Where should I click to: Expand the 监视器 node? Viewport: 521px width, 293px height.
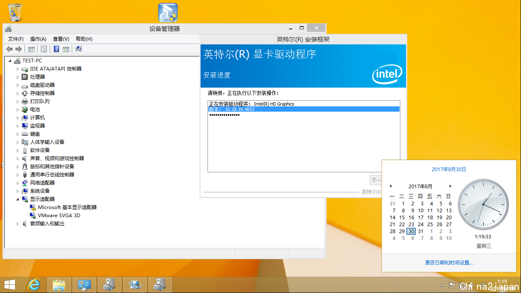click(18, 126)
